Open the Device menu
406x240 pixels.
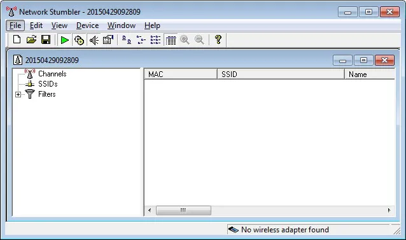pos(87,25)
